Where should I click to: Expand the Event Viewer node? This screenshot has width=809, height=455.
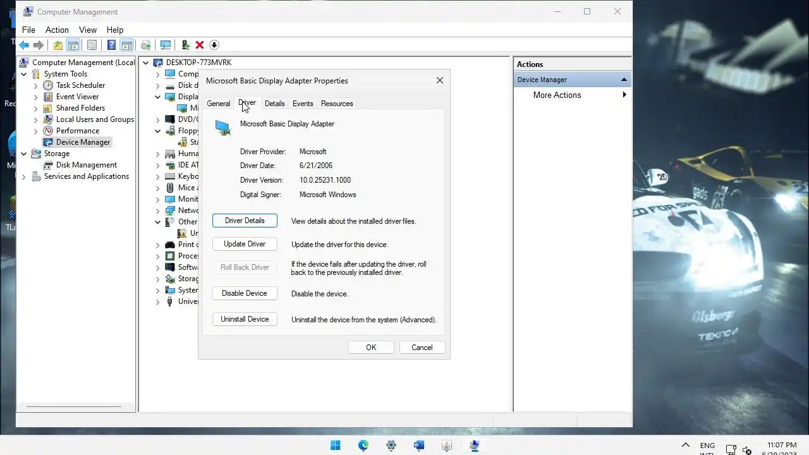click(x=36, y=97)
